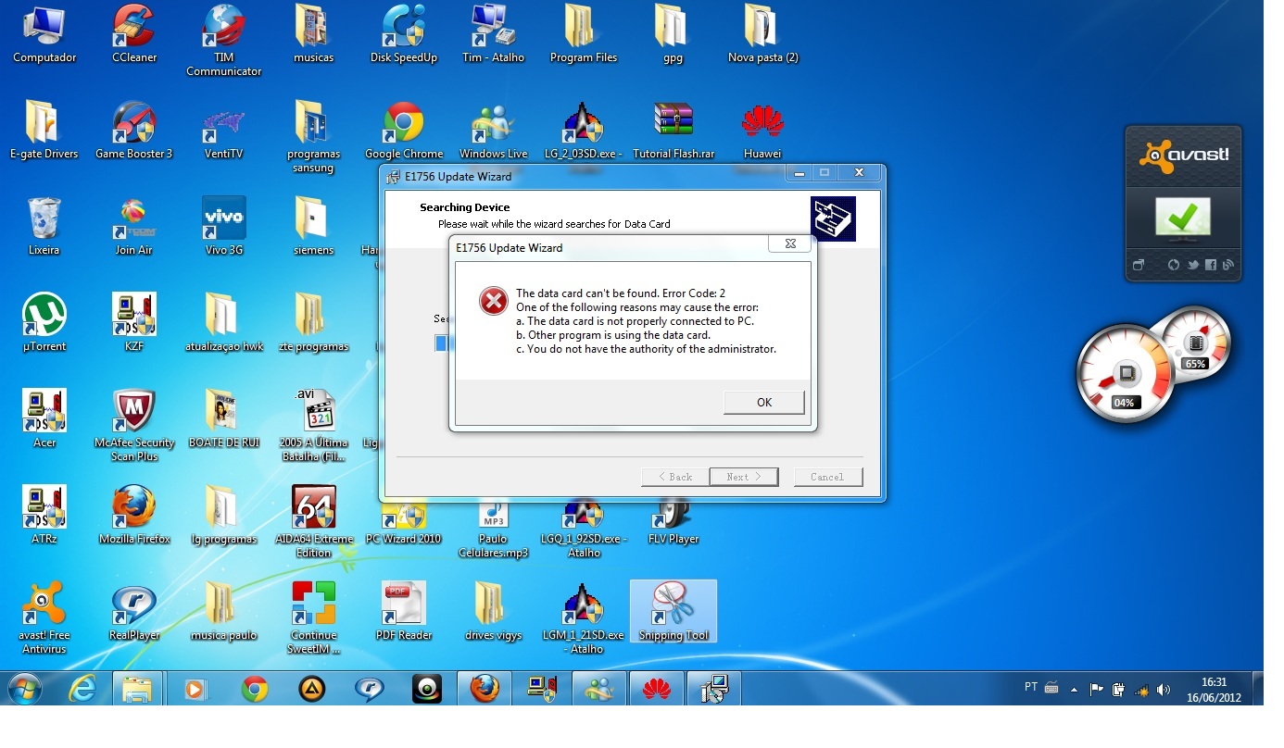Viewport: 1284px width, 748px height.
Task: Select the ATRz desktop shortcut
Action: tap(44, 517)
